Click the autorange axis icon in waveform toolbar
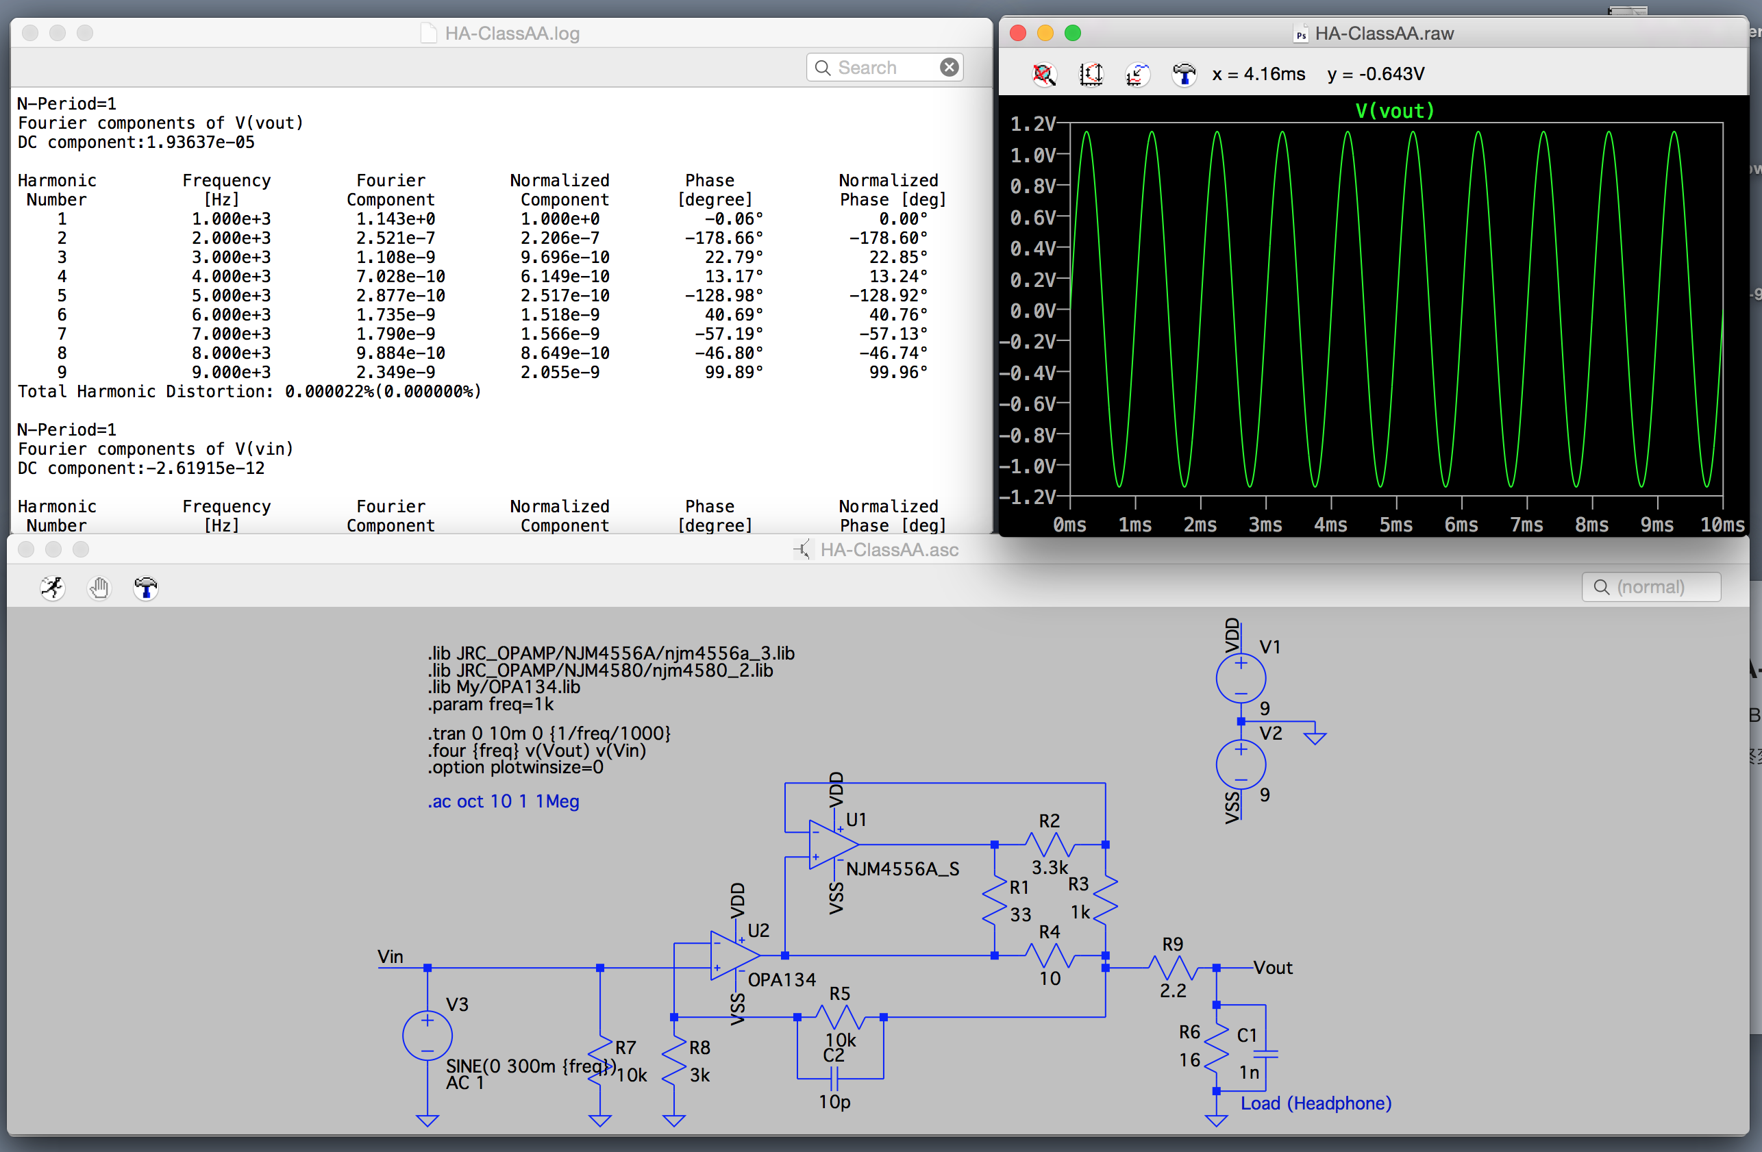1762x1152 pixels. 1091,74
